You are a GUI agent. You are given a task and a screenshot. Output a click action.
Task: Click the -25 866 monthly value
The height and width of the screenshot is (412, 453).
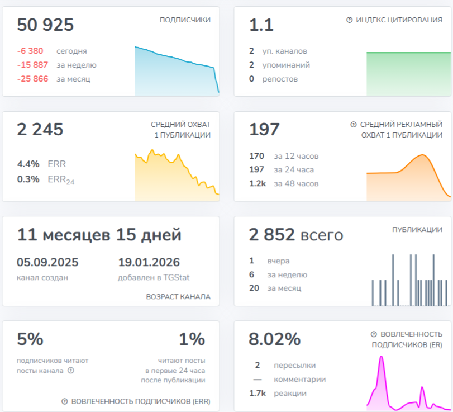point(32,79)
